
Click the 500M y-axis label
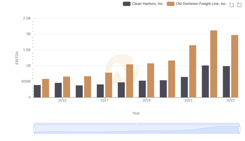(x=26, y=81)
